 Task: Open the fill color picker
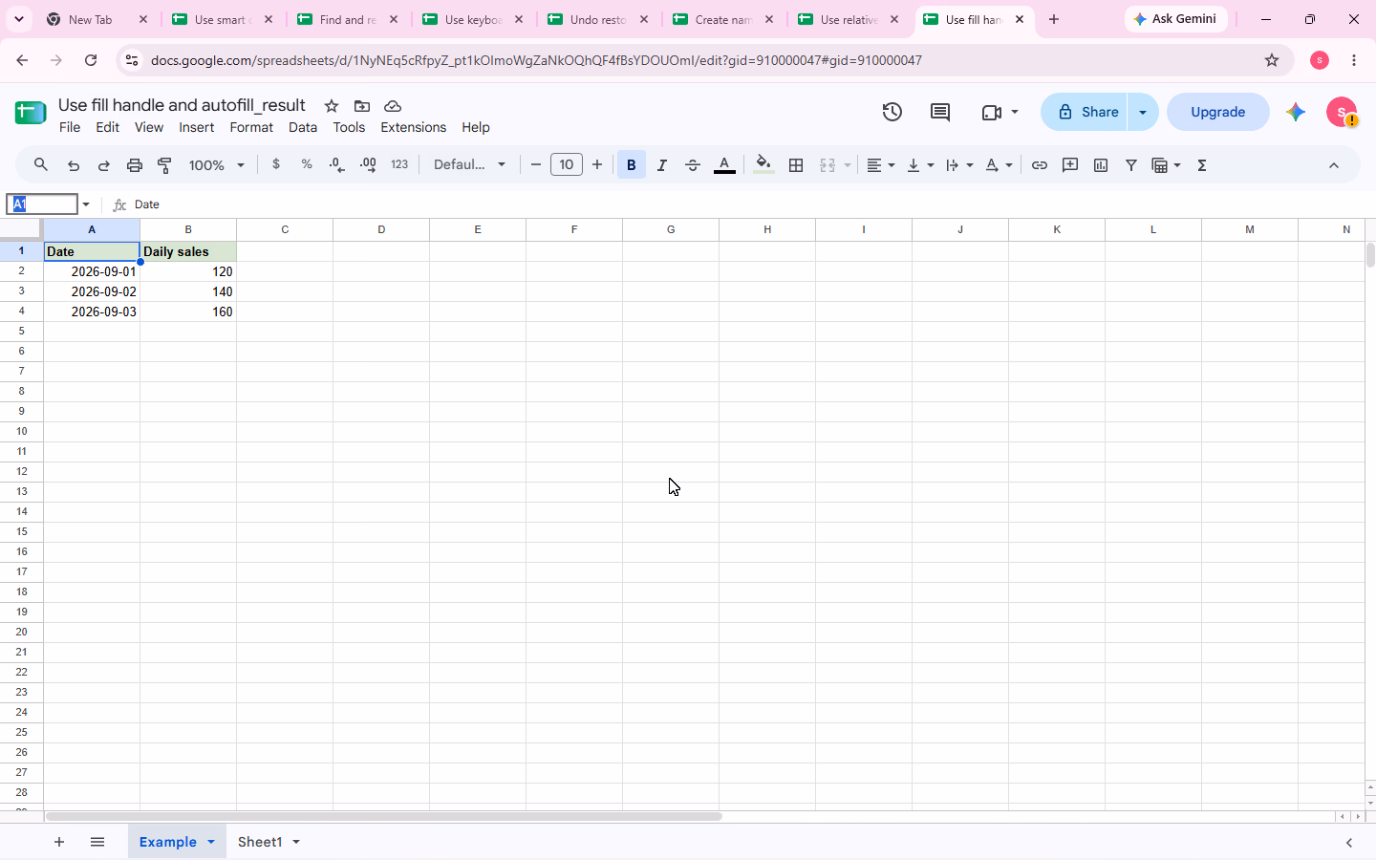[x=763, y=165]
